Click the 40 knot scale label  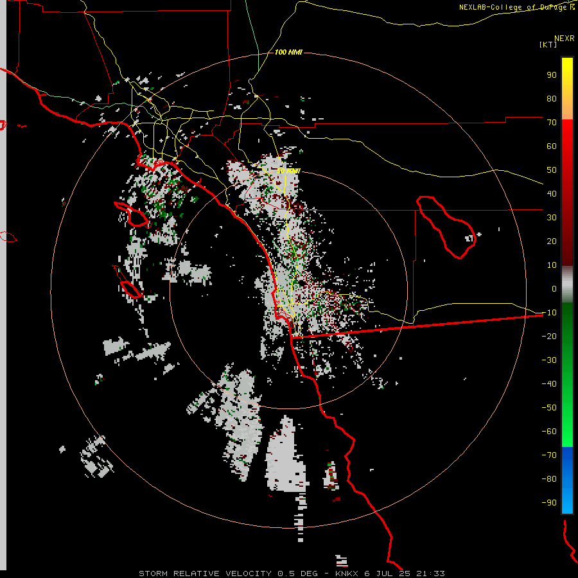click(552, 193)
